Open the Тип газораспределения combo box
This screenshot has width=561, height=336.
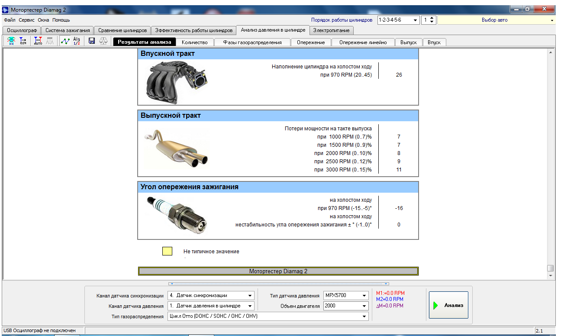(364, 317)
